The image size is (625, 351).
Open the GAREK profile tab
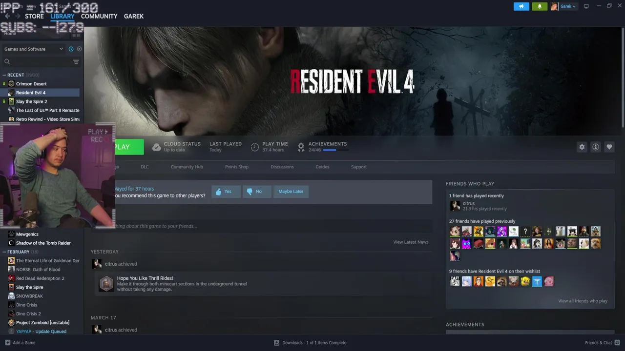pyautogui.click(x=134, y=16)
